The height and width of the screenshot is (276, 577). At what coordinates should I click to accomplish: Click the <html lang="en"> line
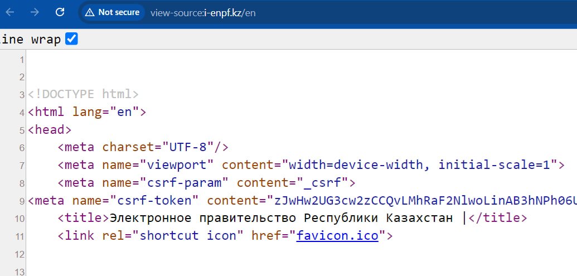87,112
